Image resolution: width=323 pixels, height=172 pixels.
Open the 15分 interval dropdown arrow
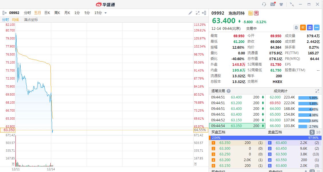click(x=106, y=13)
